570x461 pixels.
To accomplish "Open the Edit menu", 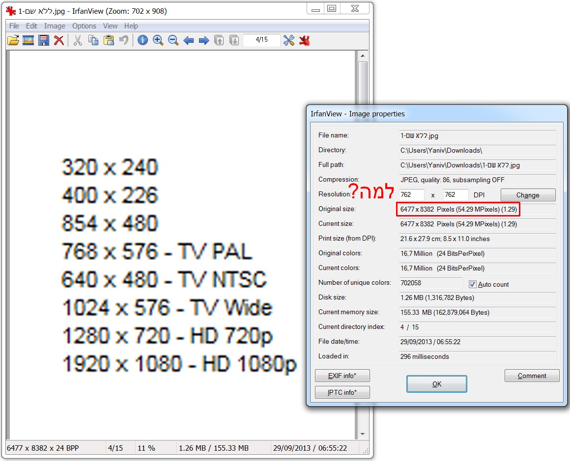I will pos(31,26).
